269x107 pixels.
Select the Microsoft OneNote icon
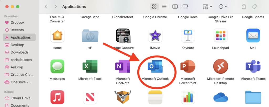pos(122,67)
